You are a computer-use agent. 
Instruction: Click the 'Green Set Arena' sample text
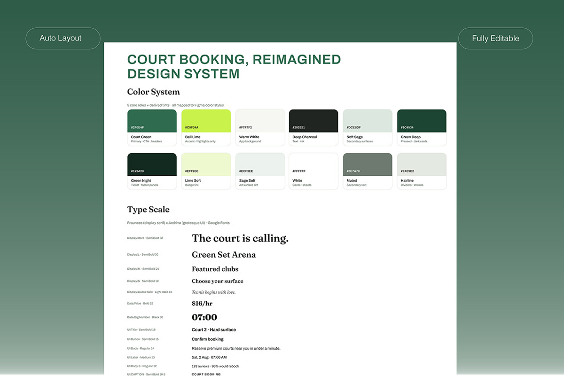224,255
